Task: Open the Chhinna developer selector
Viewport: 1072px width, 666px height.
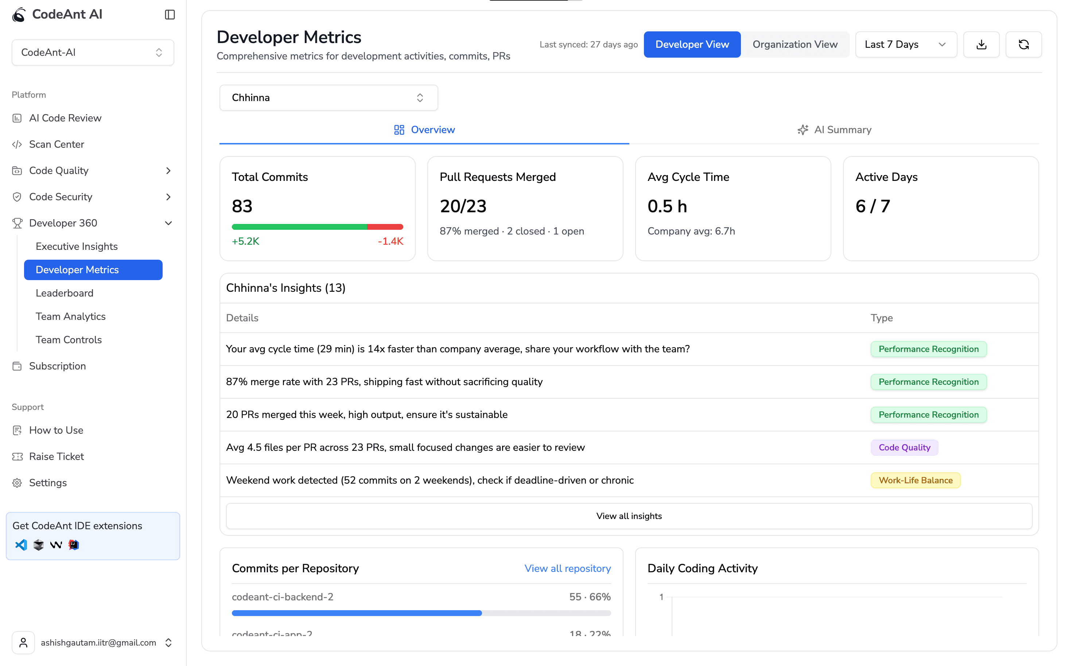Action: [328, 98]
